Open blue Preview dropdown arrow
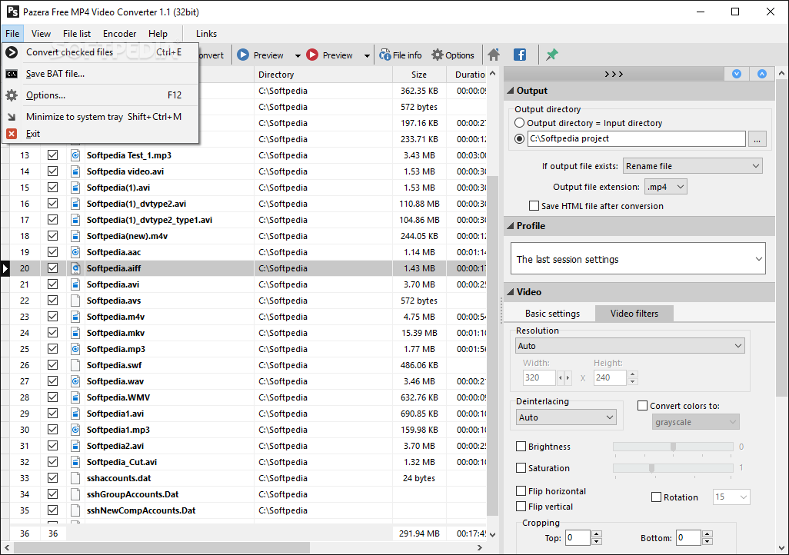This screenshot has height=555, width=789. click(298, 55)
